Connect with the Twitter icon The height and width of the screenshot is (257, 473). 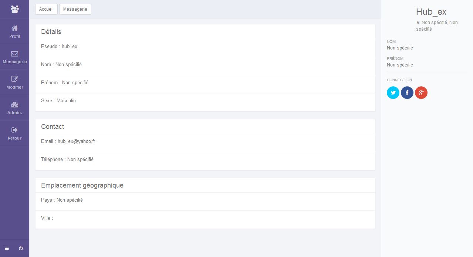(x=393, y=93)
